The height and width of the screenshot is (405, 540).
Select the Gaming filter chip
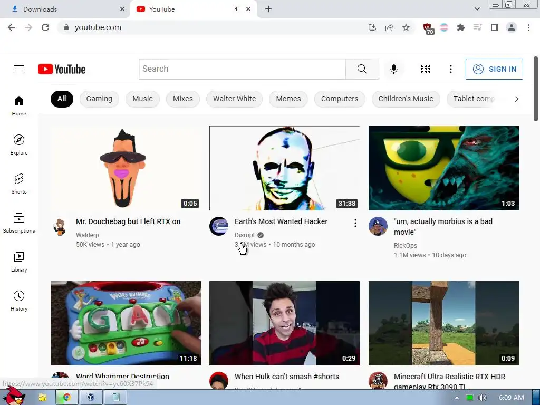(99, 99)
